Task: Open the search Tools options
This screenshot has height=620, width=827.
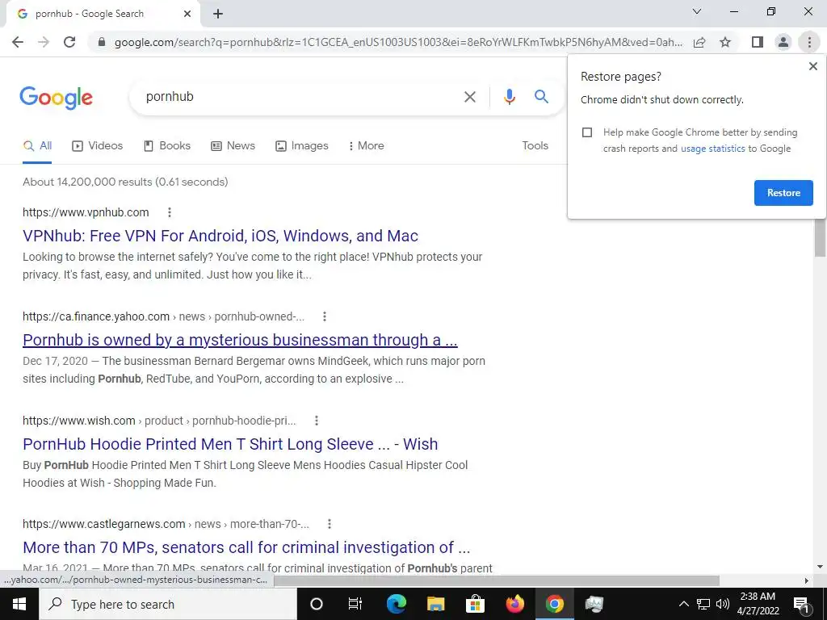Action: tap(535, 145)
